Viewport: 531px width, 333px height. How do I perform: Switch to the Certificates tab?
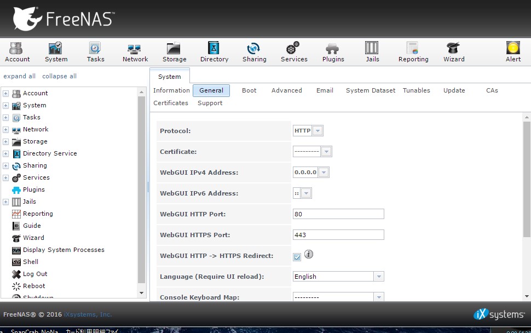171,103
